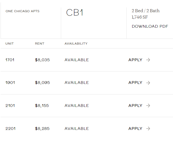173x141 pixels.
Task: Click the arrow icon for unit 2201
Action: click(x=148, y=129)
